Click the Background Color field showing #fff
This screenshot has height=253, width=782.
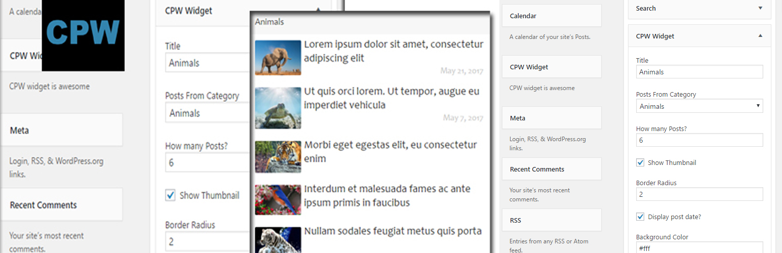click(699, 248)
